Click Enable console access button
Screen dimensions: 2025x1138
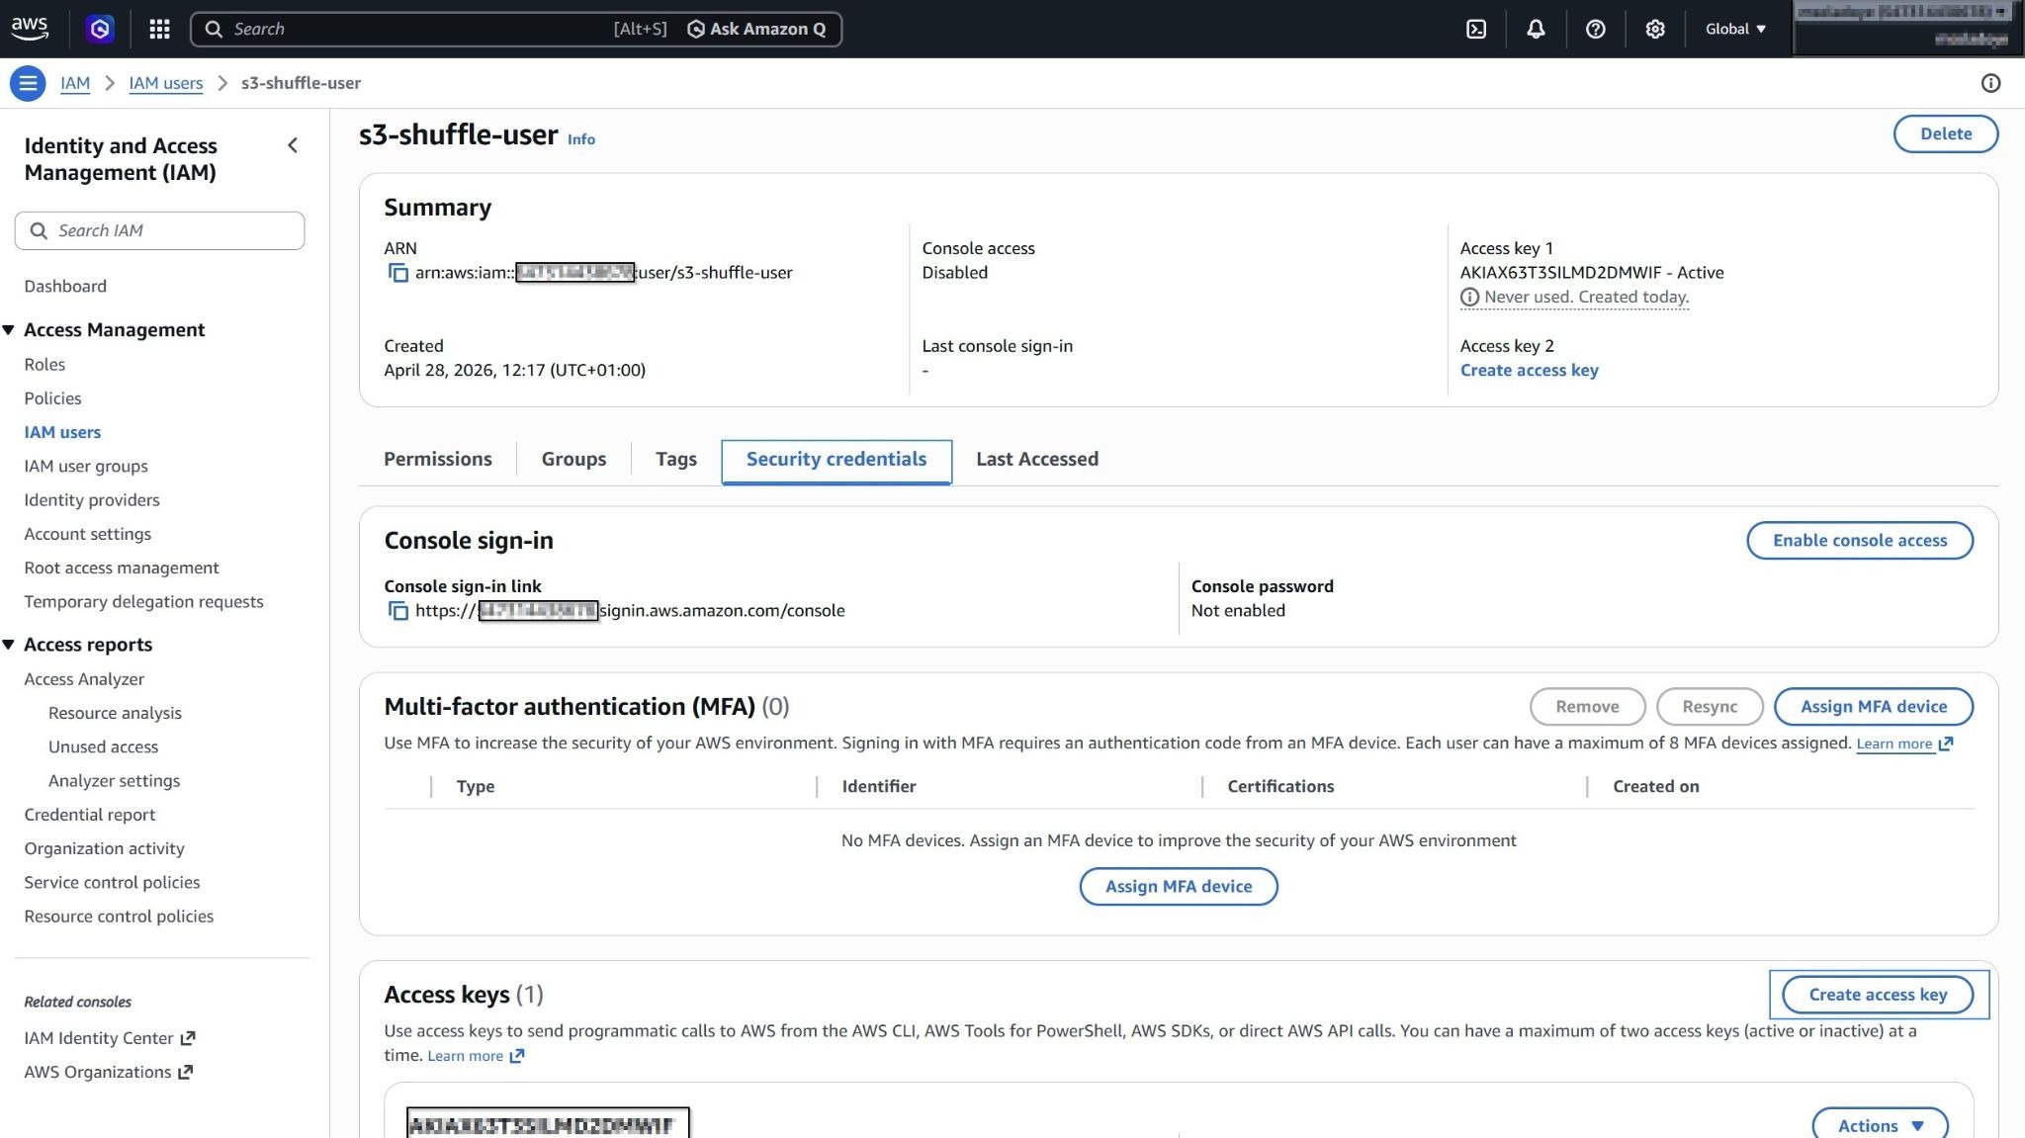coord(1859,540)
